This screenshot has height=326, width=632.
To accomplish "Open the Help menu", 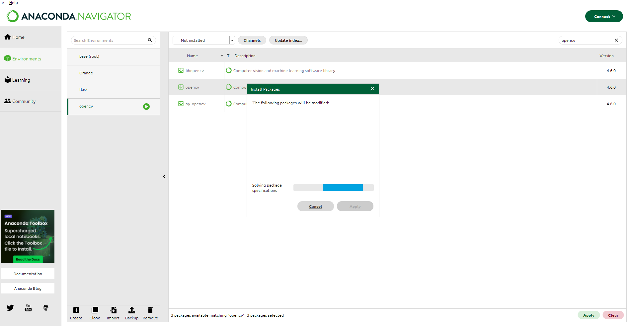I will (14, 3).
